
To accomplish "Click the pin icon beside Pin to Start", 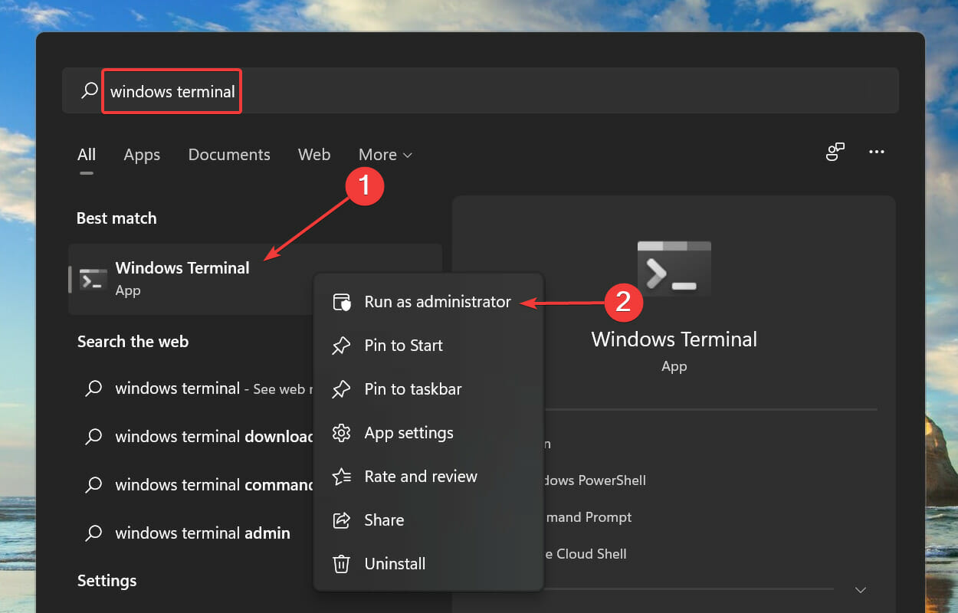I will [341, 346].
